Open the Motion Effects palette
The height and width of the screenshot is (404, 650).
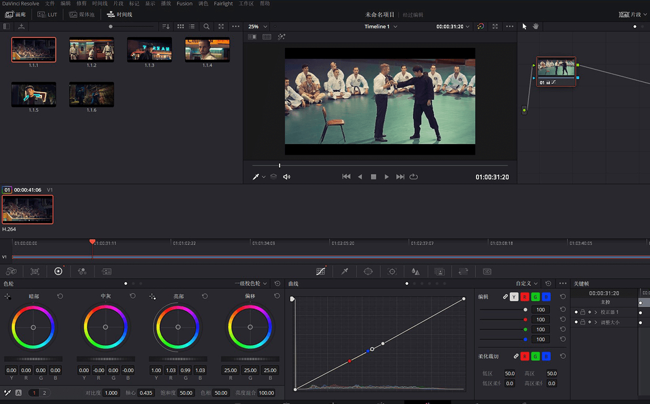pos(106,271)
